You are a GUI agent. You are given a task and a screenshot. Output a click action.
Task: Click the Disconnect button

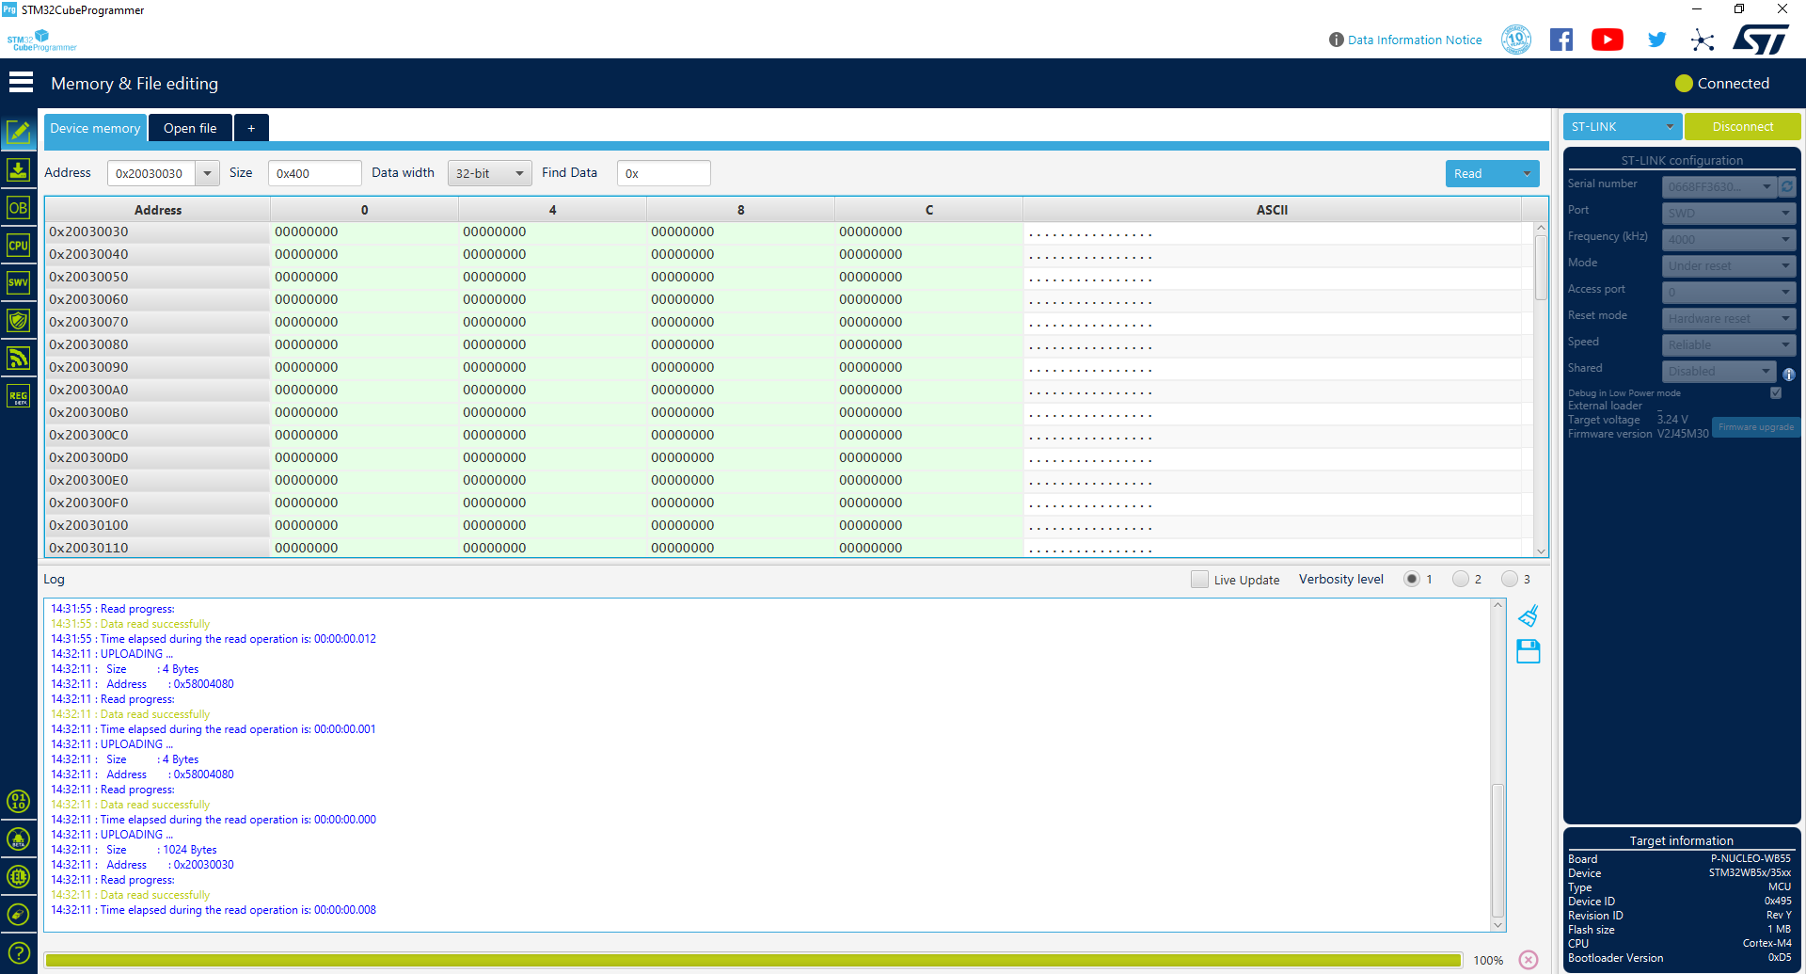coord(1742,125)
